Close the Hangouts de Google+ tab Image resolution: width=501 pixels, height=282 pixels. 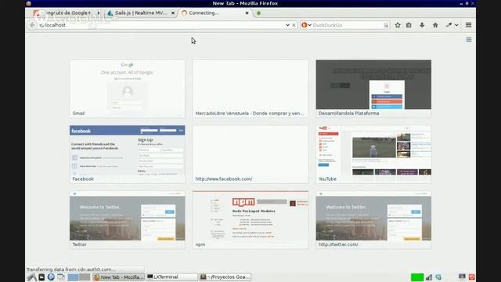tap(99, 13)
